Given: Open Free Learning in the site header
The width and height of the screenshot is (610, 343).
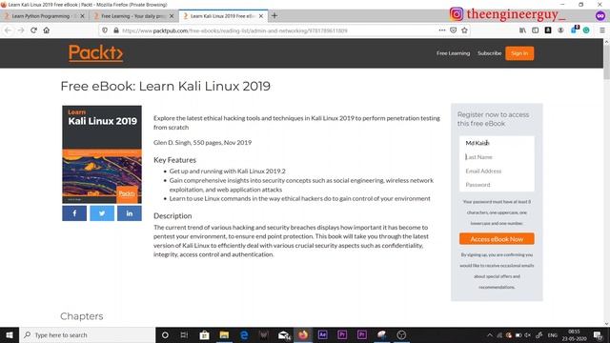Looking at the screenshot, I should point(454,53).
